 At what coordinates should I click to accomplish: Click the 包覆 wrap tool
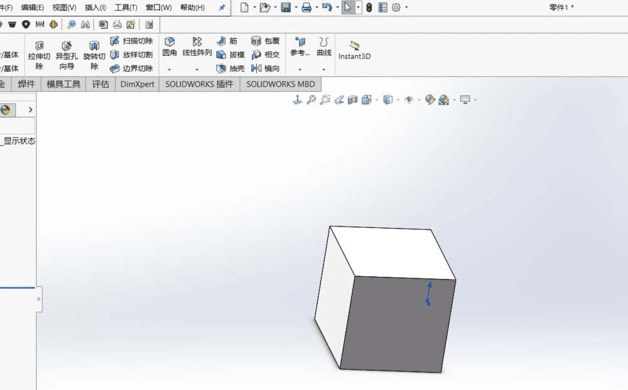pyautogui.click(x=265, y=41)
